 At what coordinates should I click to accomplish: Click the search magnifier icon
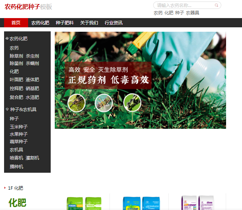[x=216, y=5]
